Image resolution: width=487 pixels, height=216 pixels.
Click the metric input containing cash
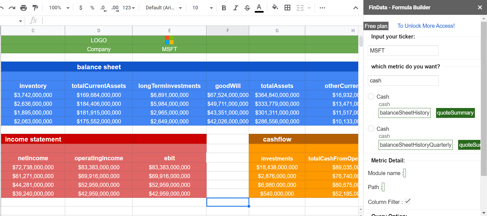coord(403,81)
